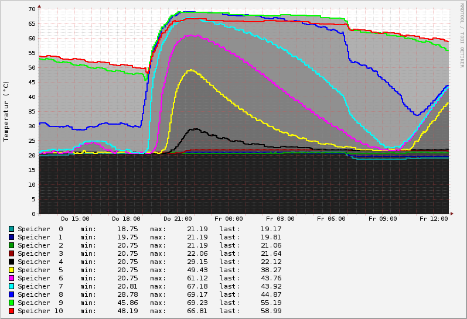Click the Do 15:00 time axis label
467x319 pixels.
pos(75,219)
